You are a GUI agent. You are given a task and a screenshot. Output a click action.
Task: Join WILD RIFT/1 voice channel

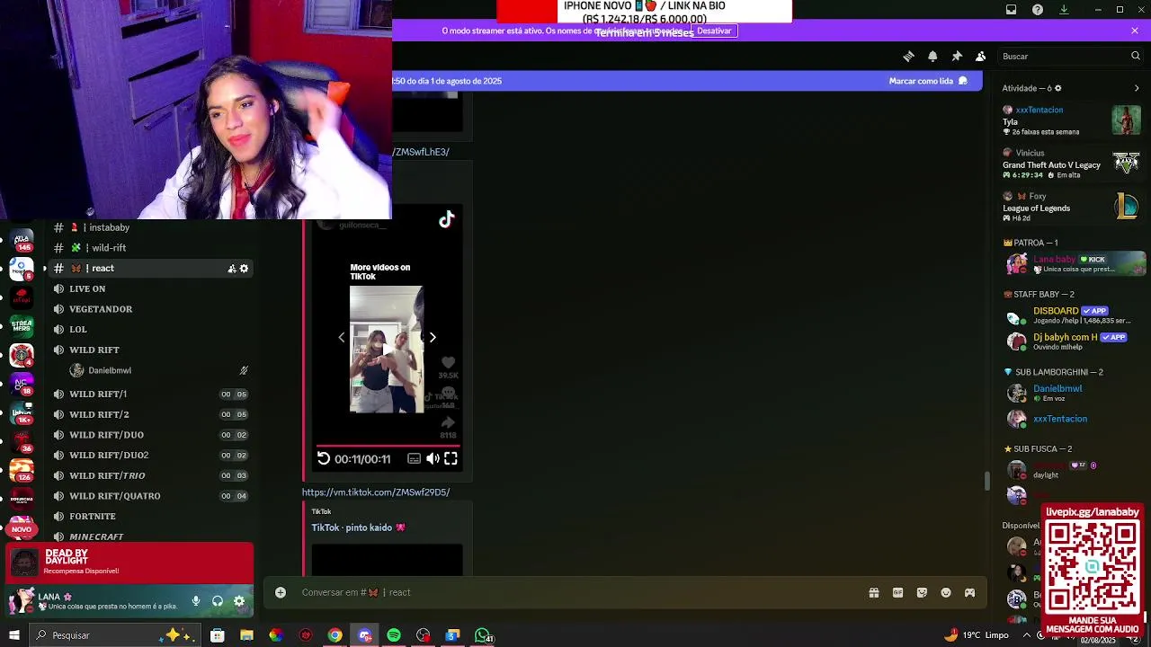click(150, 394)
